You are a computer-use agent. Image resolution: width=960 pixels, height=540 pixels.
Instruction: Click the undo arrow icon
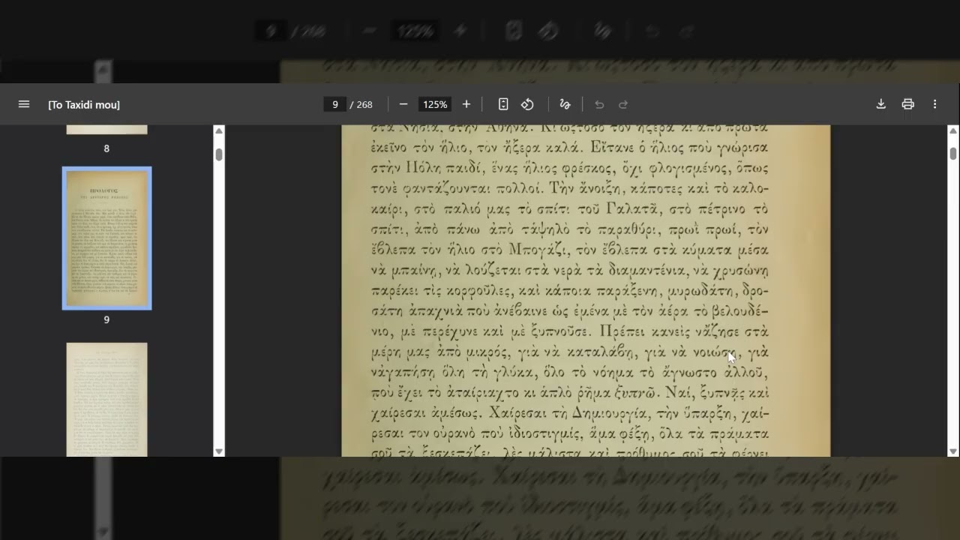[599, 104]
